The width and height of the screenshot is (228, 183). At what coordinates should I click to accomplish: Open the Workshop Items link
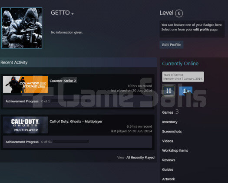pos(175,150)
